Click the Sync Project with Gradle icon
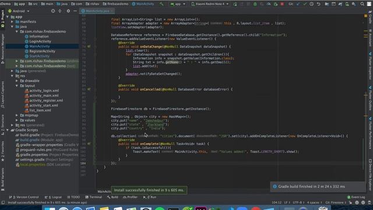 [340, 4]
